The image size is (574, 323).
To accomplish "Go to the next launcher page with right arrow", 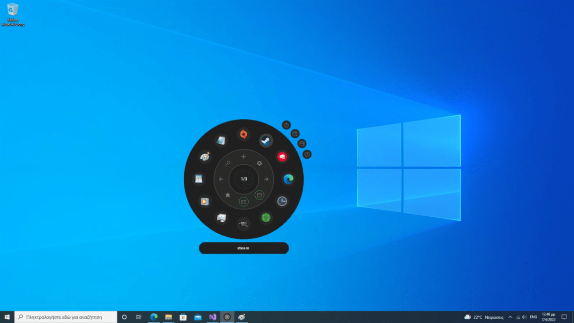I will [x=266, y=179].
